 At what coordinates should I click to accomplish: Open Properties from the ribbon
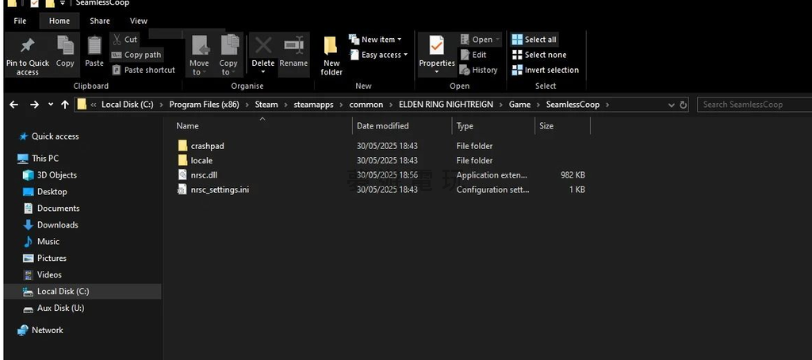[436, 47]
